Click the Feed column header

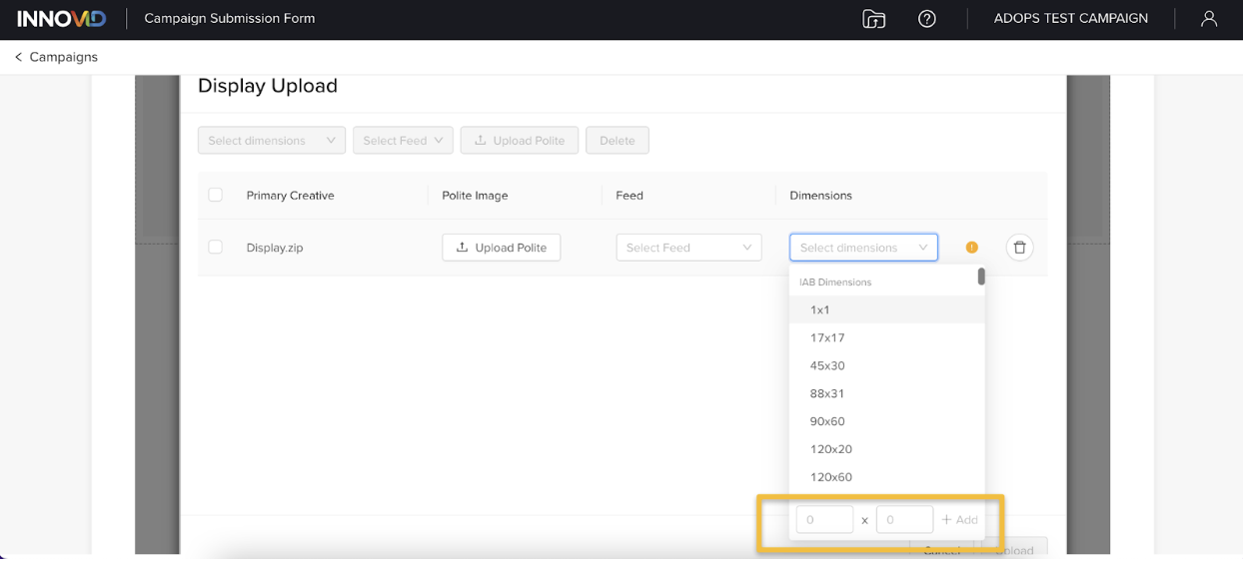pos(629,196)
